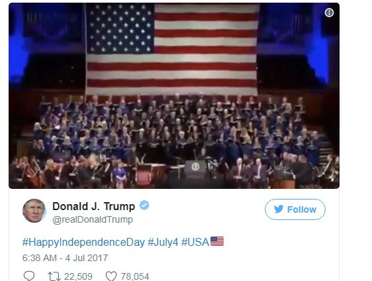Open the tweet timestamp 6:38 AM - 4 Jul 2017
Image resolution: width=372 pixels, height=281 pixels.
[65, 258]
